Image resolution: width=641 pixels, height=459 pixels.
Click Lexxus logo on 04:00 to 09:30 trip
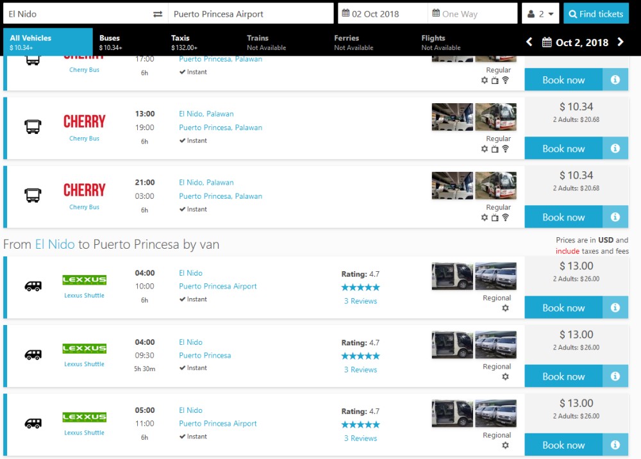pos(84,349)
